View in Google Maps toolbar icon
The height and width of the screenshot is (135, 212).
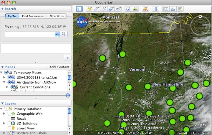click(180, 9)
